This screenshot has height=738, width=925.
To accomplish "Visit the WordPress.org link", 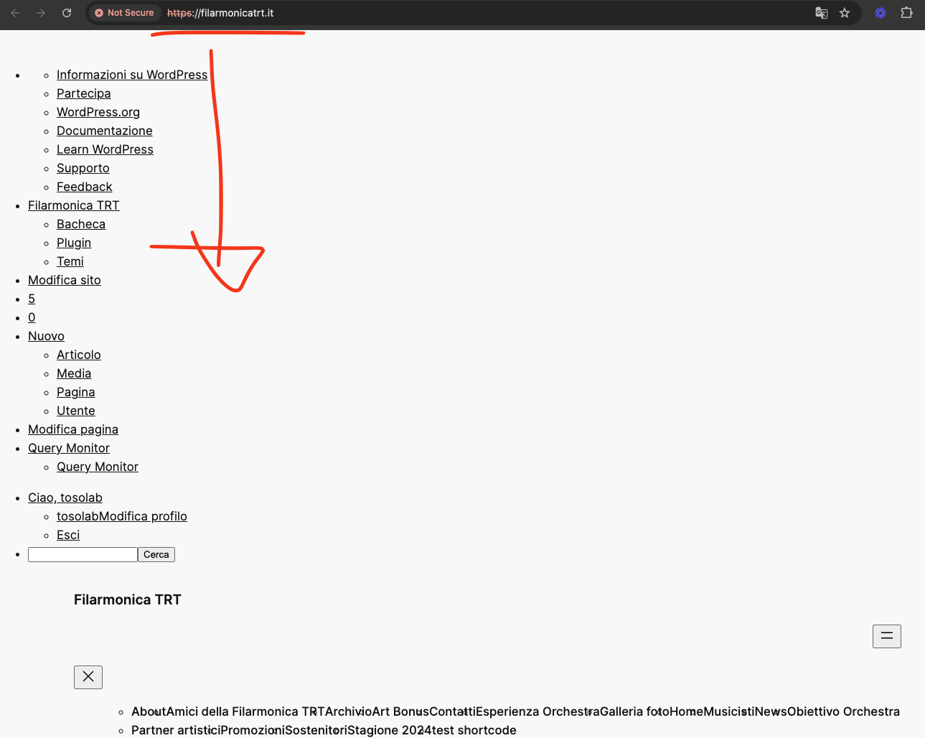I will 98,112.
